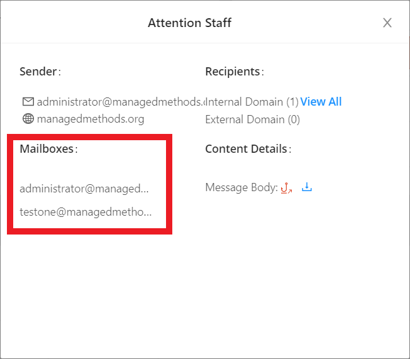The height and width of the screenshot is (359, 410).
Task: Click the globe icon beside sender domain
Action: click(28, 119)
